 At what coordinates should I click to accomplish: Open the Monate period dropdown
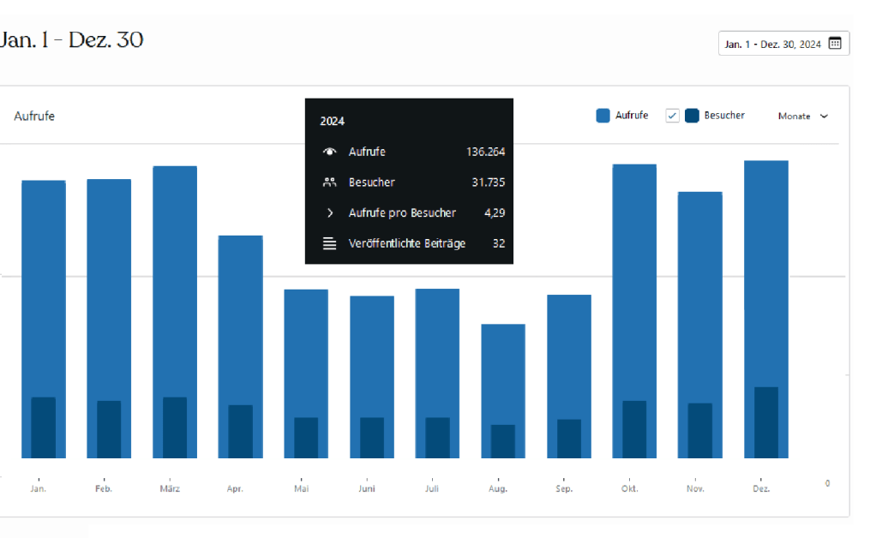point(802,117)
